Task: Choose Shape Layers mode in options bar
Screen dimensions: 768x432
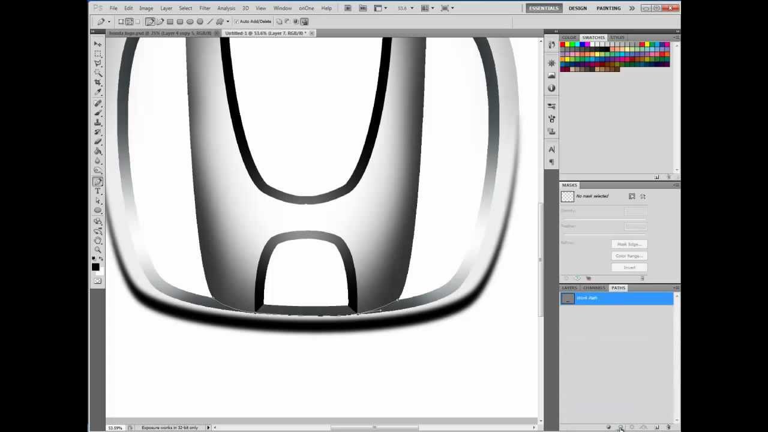Action: point(121,22)
